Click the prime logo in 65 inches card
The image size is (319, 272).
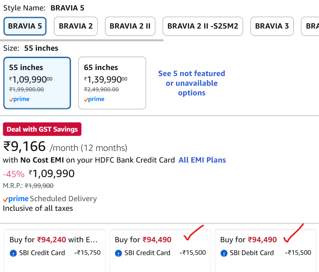pos(94,99)
